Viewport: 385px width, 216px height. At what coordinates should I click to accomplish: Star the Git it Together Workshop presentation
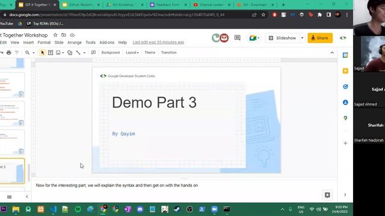coord(55,35)
